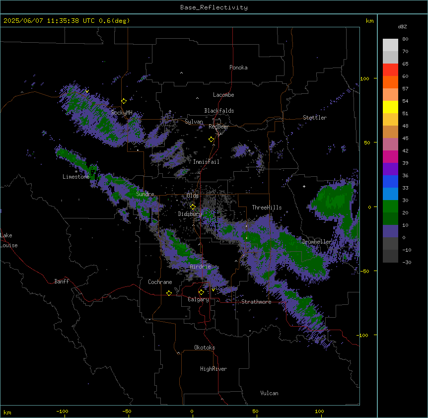Click the ThreeHills map label
Viewport: 428px width, 418px height.
tap(267, 208)
